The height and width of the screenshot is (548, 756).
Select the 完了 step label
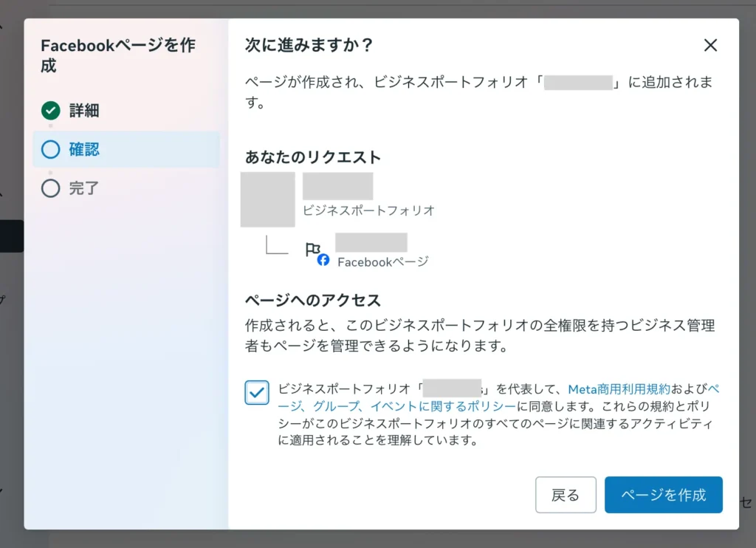click(x=84, y=188)
